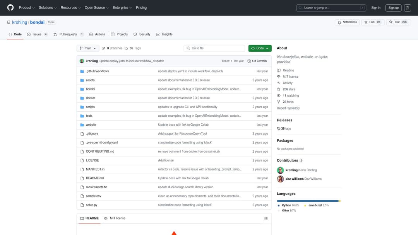Star the repository with Star button

[x=398, y=22]
